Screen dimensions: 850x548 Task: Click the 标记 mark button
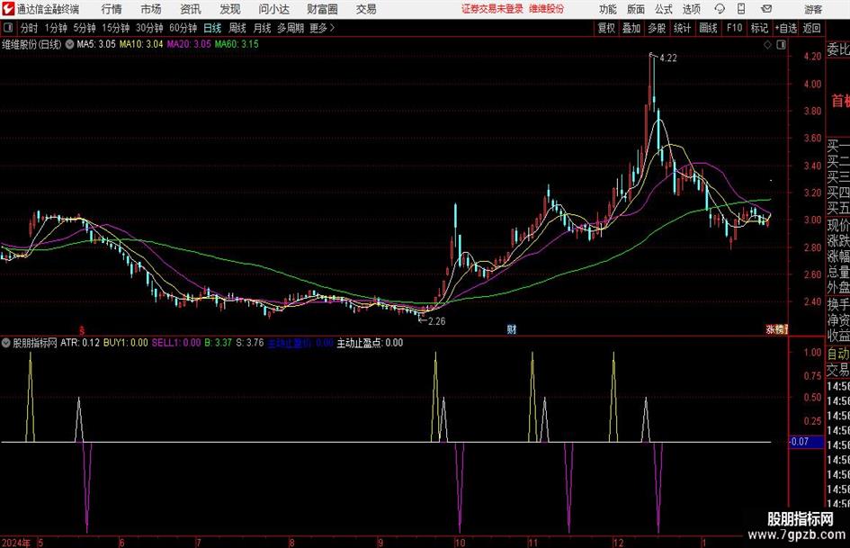759,28
